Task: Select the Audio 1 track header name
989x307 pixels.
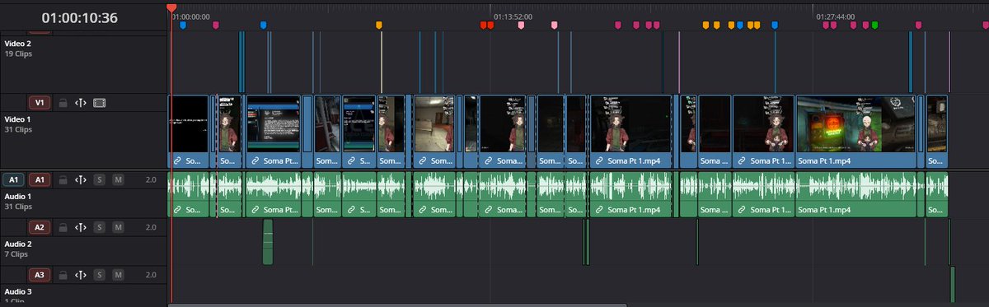Action: (x=18, y=196)
